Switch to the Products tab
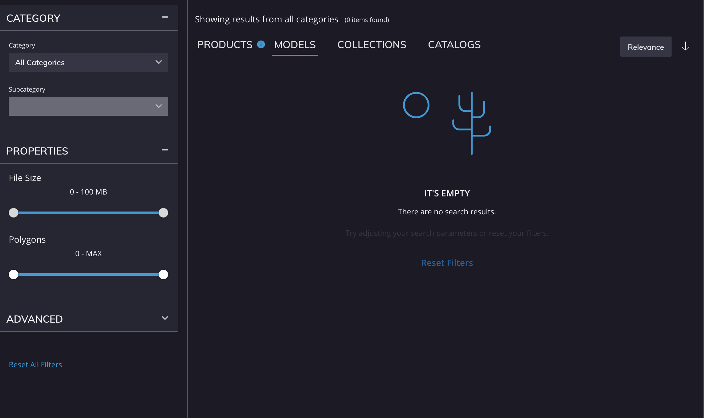704x418 pixels. coord(224,45)
